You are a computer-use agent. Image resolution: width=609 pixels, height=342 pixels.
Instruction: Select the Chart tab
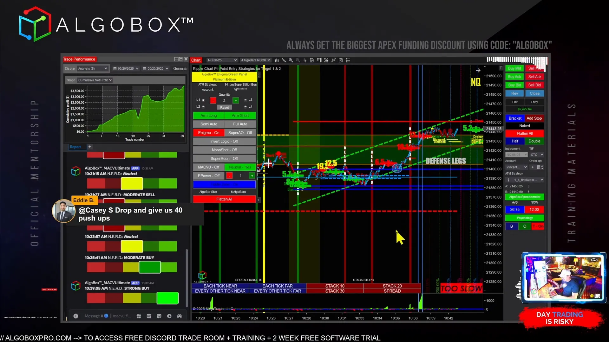tap(196, 60)
